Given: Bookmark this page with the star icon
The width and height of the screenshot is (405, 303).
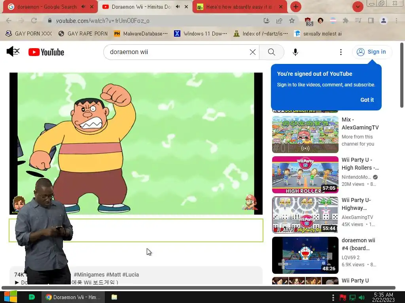Looking at the screenshot, I should pyautogui.click(x=292, y=21).
